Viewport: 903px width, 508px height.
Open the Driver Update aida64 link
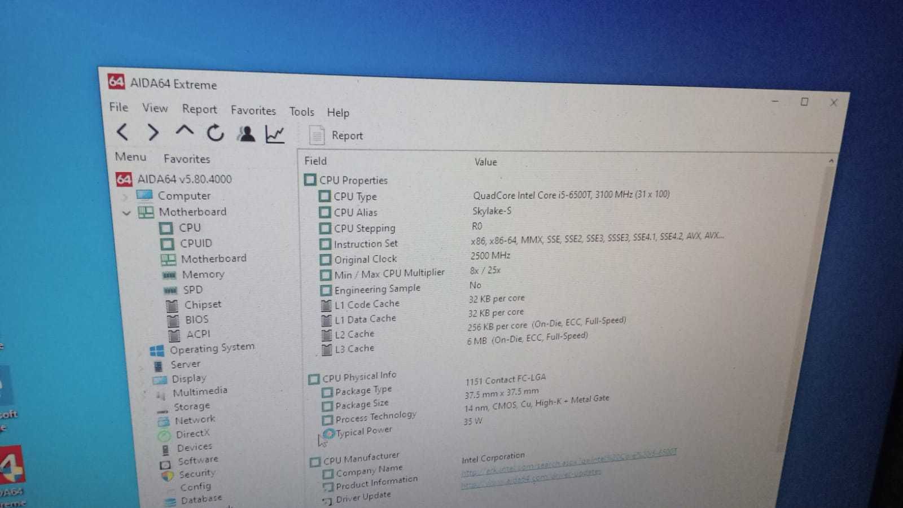coord(531,479)
